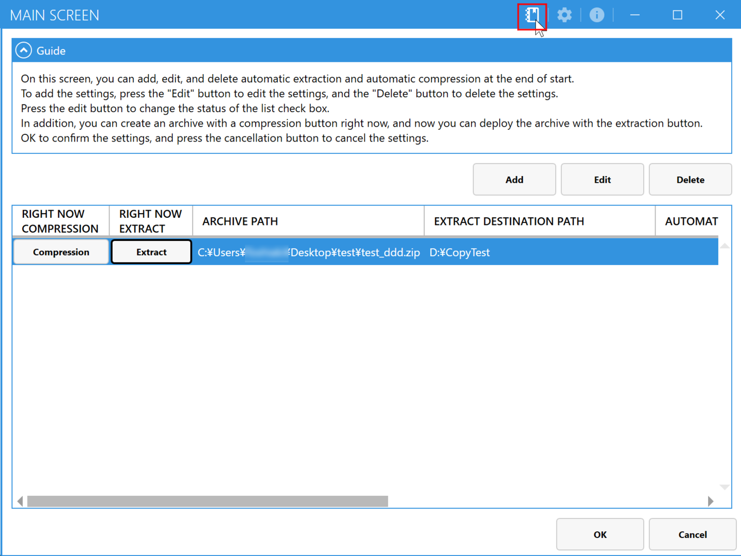Viewport: 741px width, 556px height.
Task: Click the horizontal scrollbar thumb
Action: (x=207, y=501)
